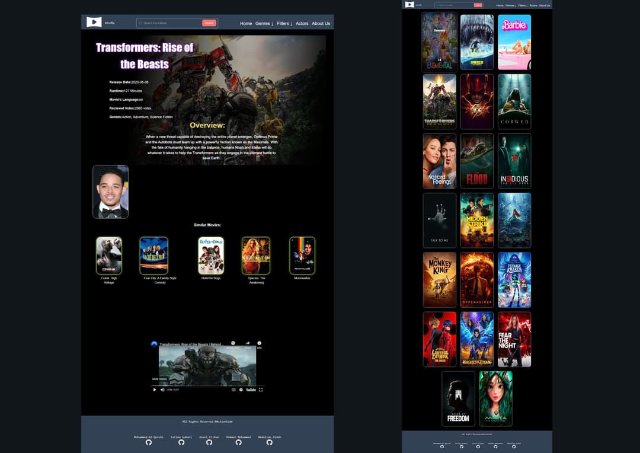Expand the Filters dropdown on the details page
Image resolution: width=640 pixels, height=453 pixels.
point(284,24)
